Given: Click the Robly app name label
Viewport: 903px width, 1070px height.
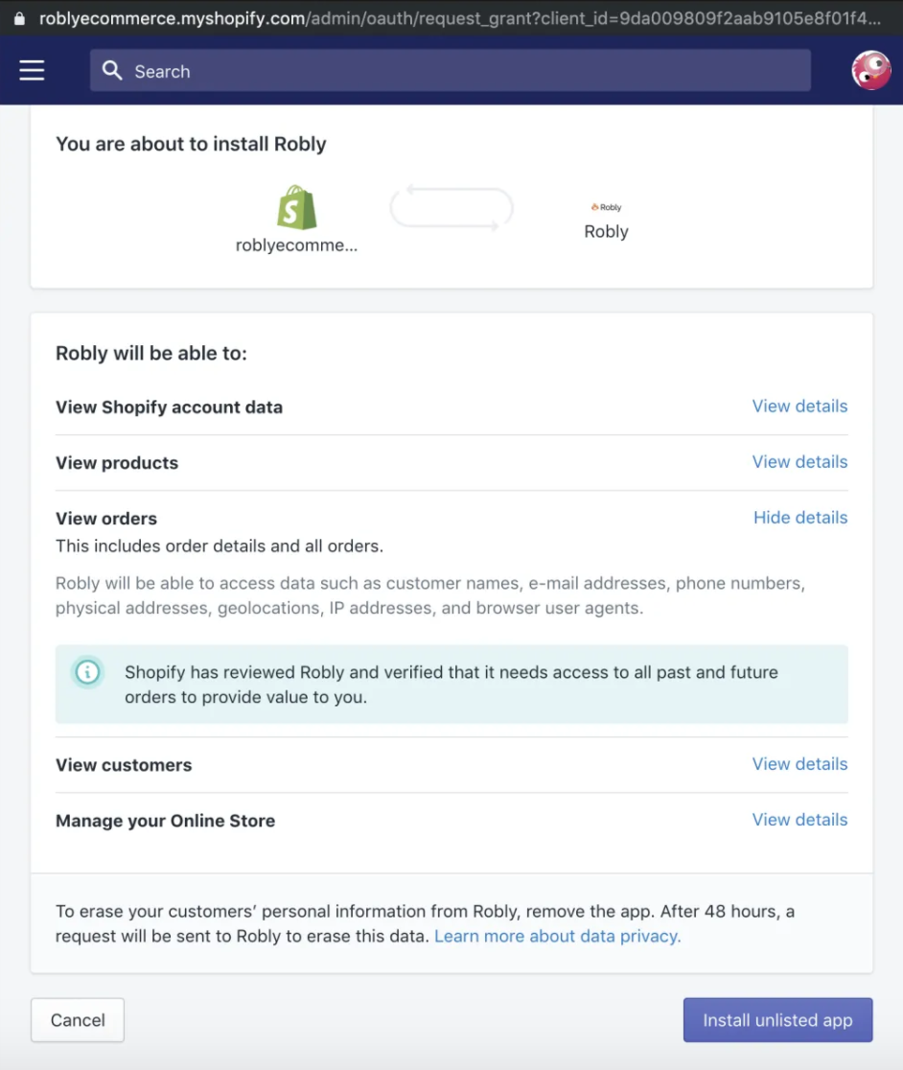Looking at the screenshot, I should coord(606,231).
